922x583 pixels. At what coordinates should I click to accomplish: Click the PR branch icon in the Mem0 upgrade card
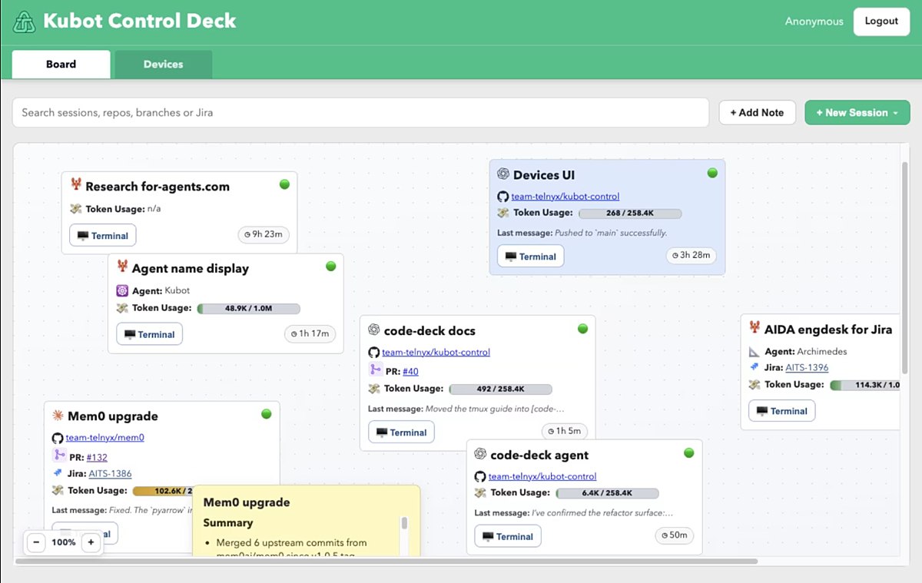tap(59, 455)
